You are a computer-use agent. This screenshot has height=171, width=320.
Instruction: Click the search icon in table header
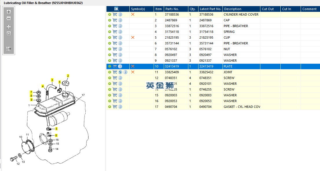117,9
